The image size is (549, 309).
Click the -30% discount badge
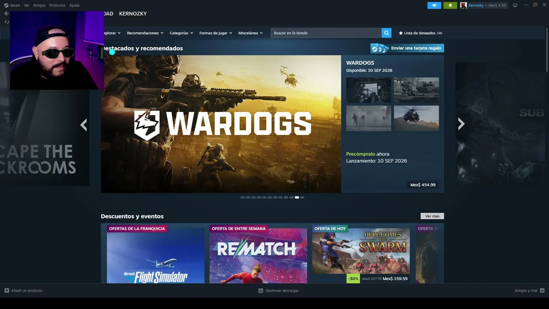click(353, 279)
